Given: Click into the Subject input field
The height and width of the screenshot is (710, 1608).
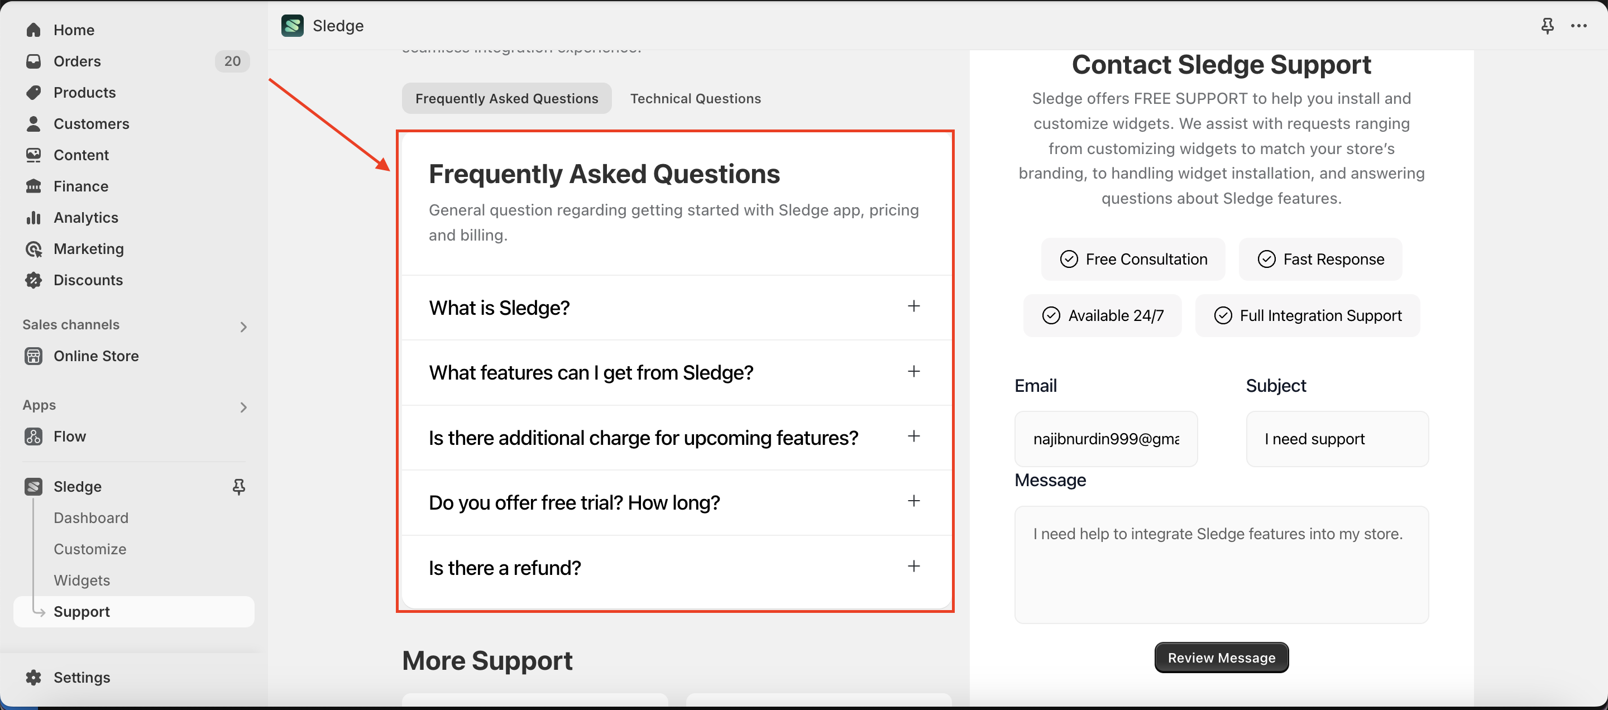Looking at the screenshot, I should coord(1337,439).
